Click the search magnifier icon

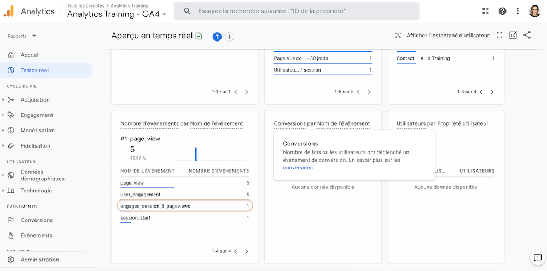pyautogui.click(x=187, y=11)
